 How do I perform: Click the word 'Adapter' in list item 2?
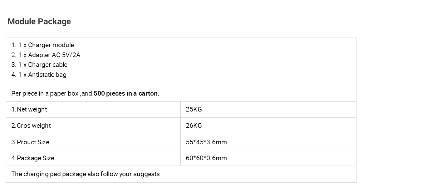[39, 55]
